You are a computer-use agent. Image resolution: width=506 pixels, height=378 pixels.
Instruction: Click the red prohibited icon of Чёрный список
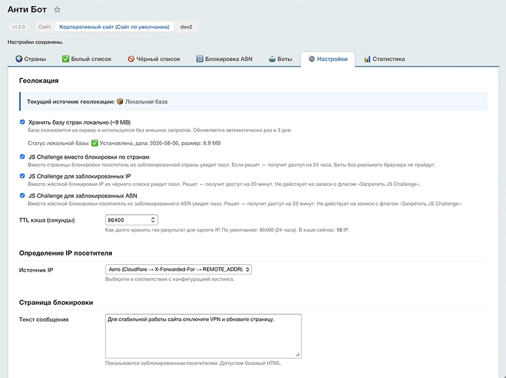click(131, 59)
